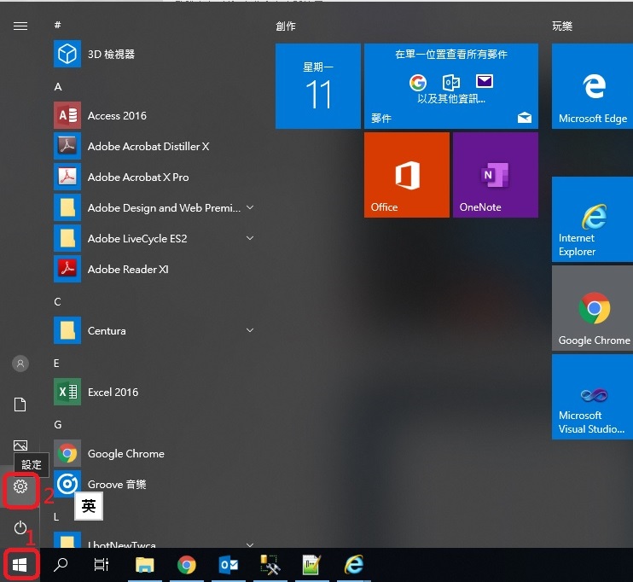633x582 pixels.
Task: Open taskbar Search magnifier
Action: pos(61,565)
